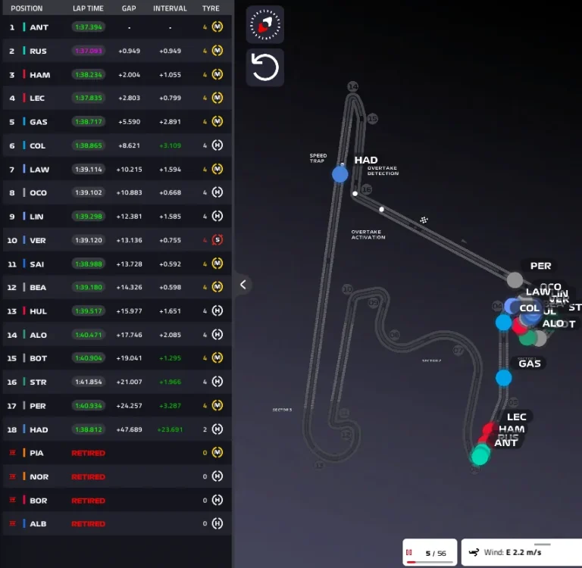Image resolution: width=582 pixels, height=568 pixels.
Task: Click the hard tyre icon for COL
Action: [217, 145]
